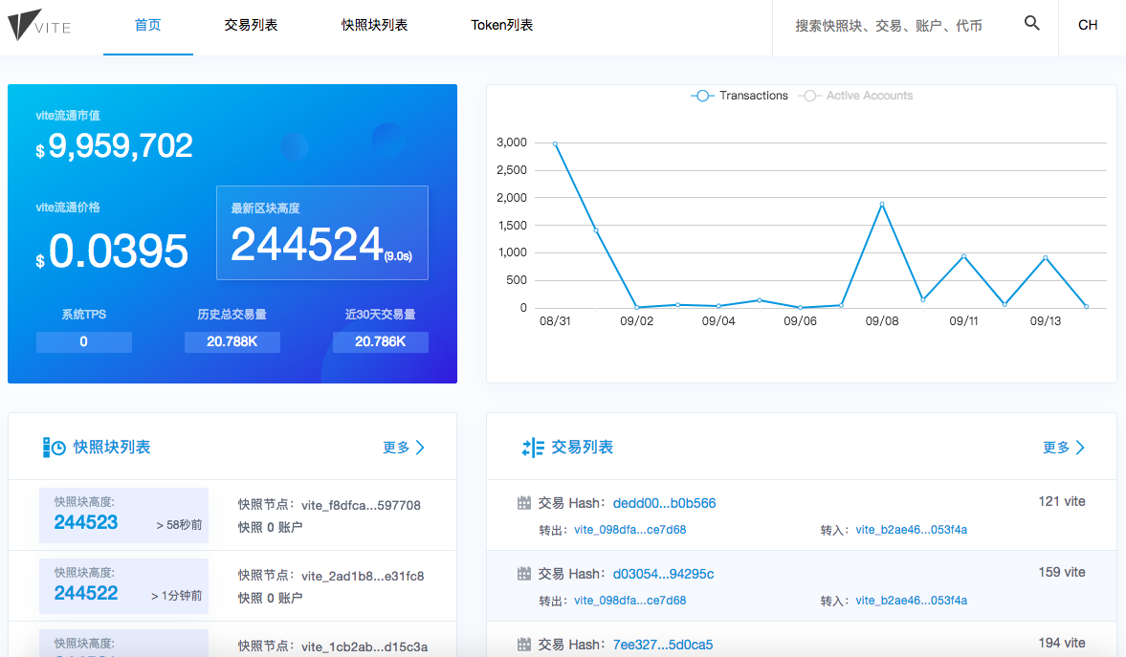1126x657 pixels.
Task: Open snapshot node vite_2ad1b8...e31fc8
Action: [363, 576]
